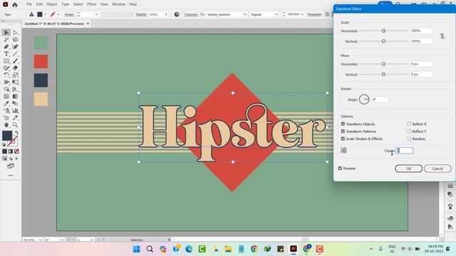Select the Pen tool
The width and height of the screenshot is (456, 256).
pos(6,47)
